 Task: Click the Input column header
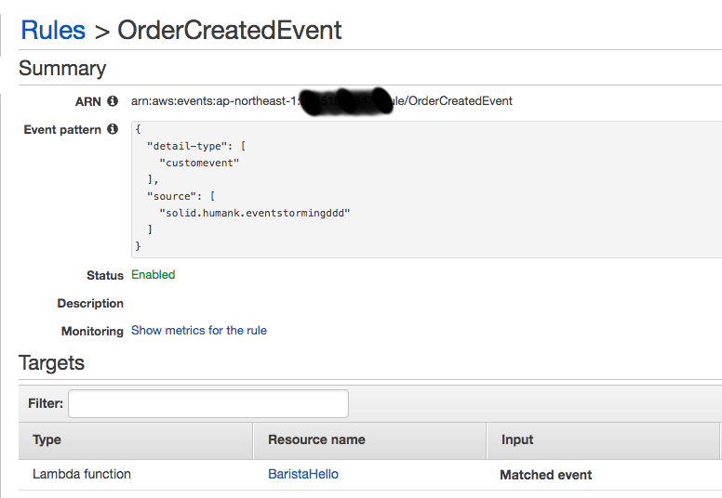[x=517, y=439]
